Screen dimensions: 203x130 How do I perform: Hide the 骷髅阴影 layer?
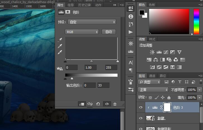141,129
